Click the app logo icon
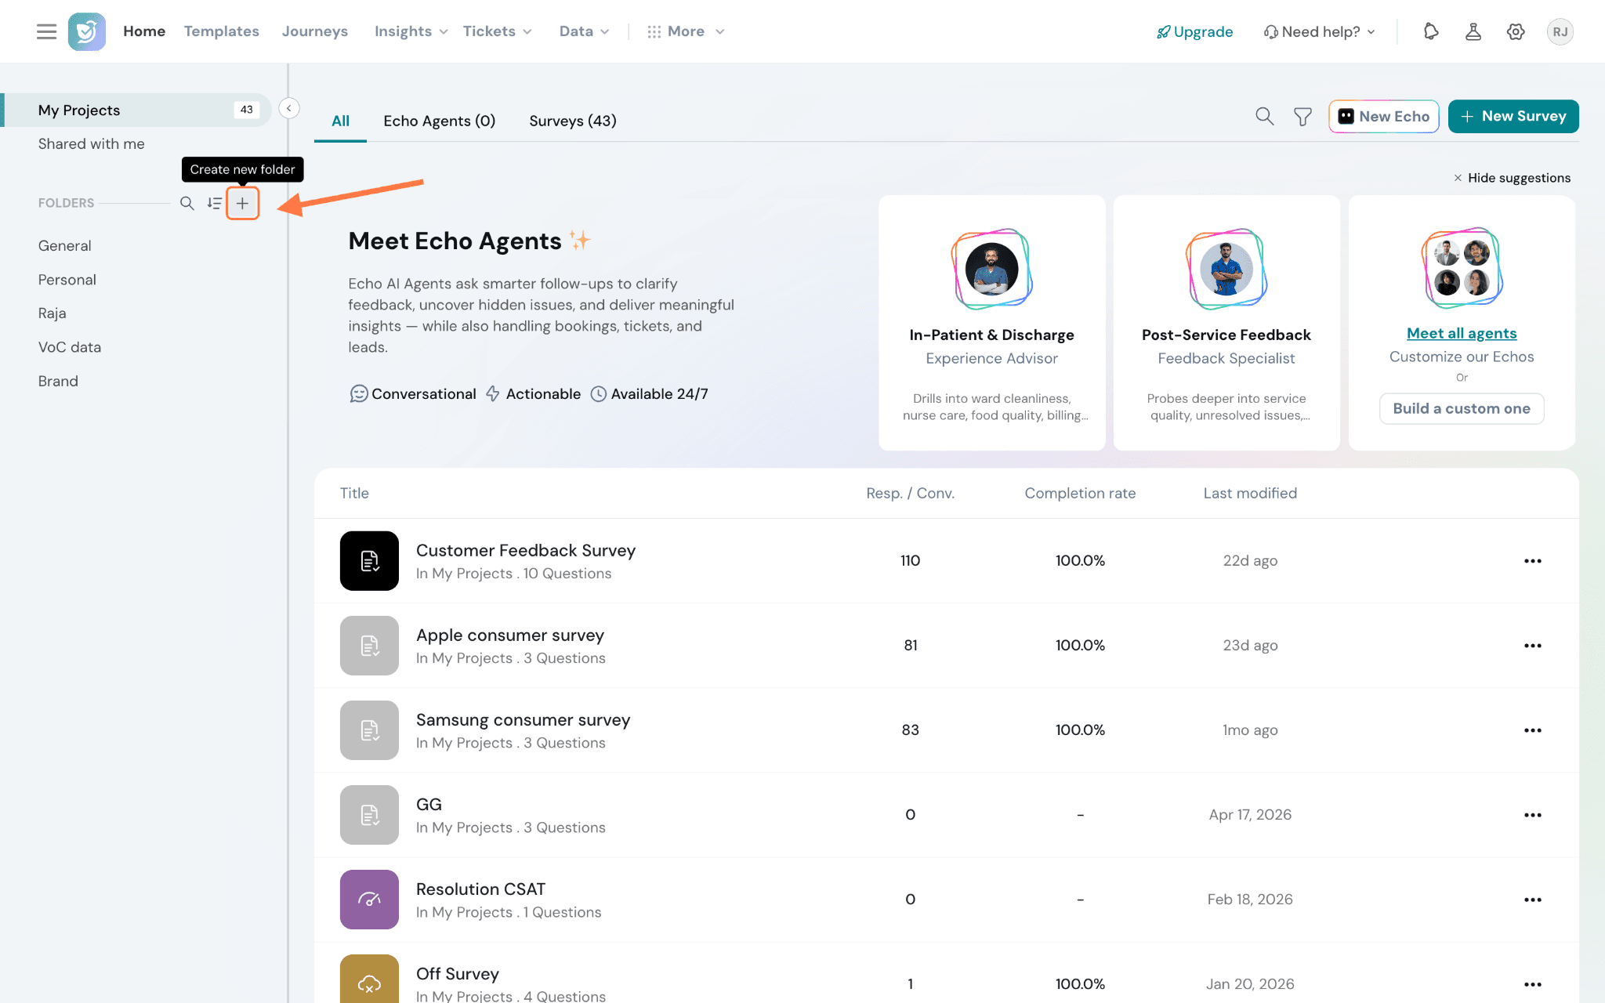 [x=87, y=31]
